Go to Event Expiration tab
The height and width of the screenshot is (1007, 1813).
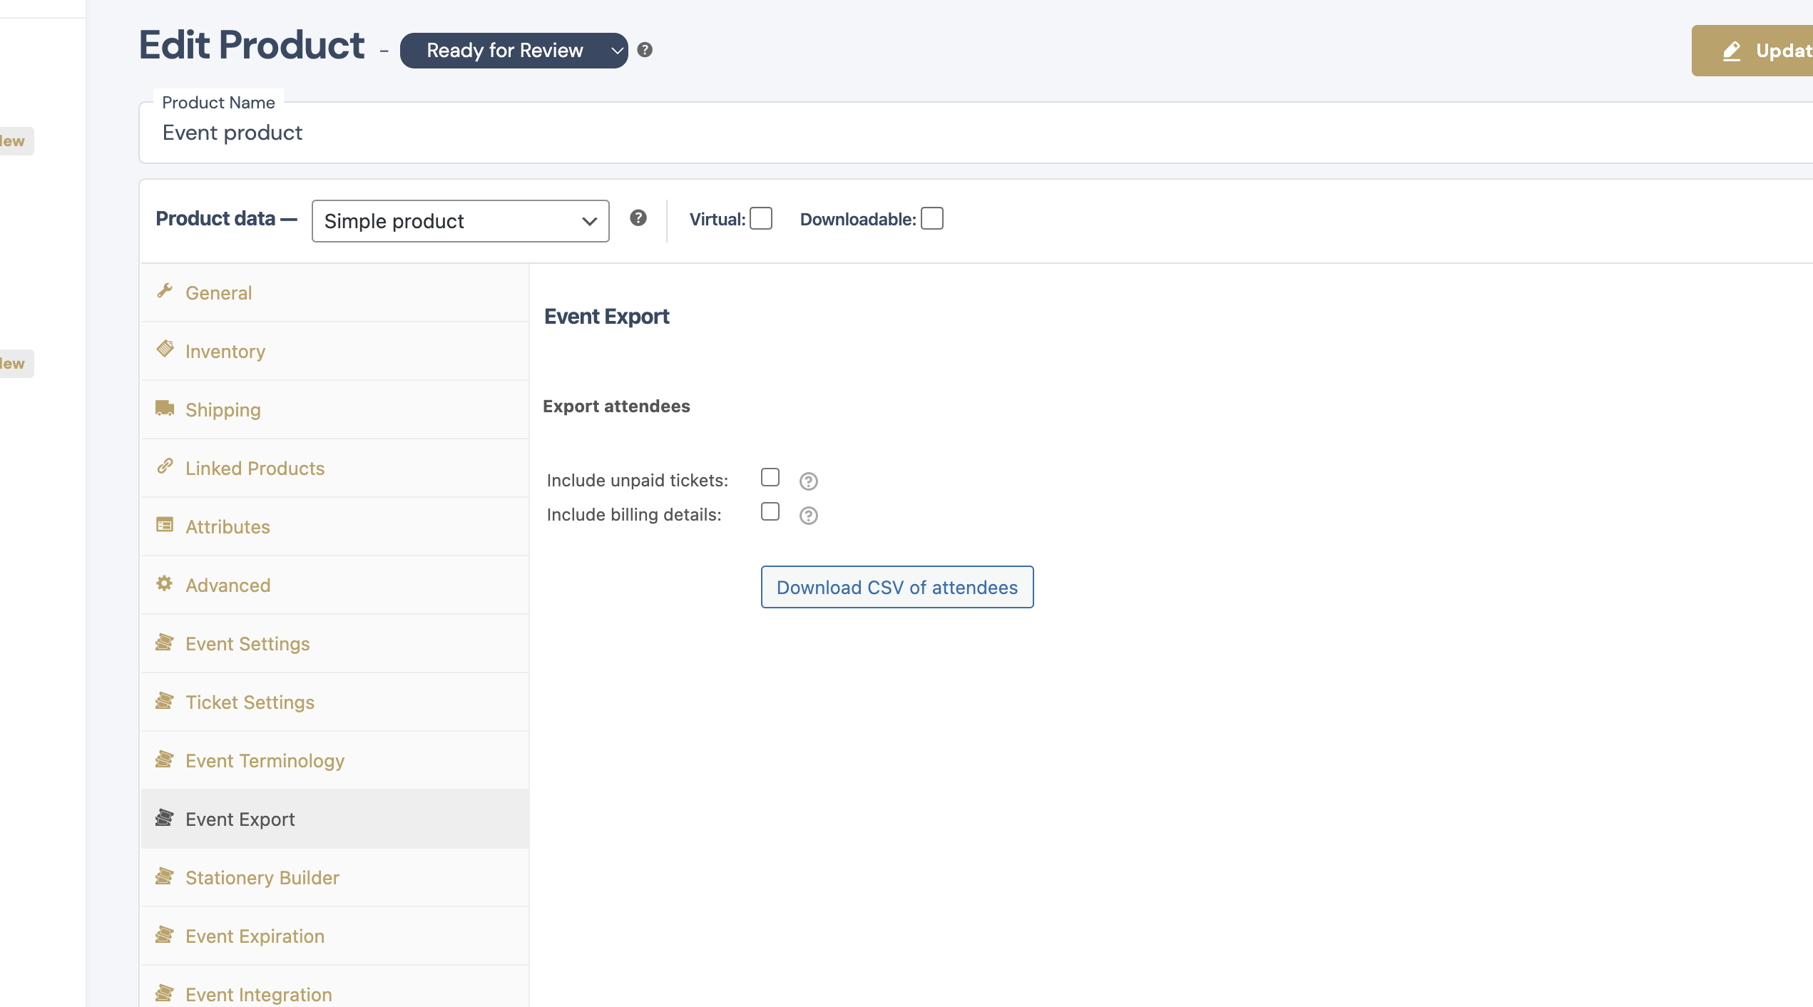tap(335, 936)
